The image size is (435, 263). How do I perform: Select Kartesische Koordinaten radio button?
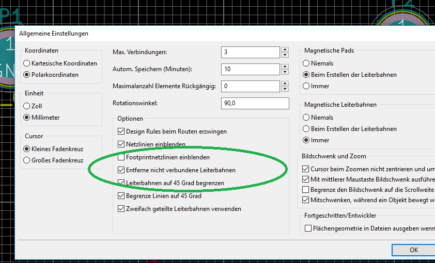[x=27, y=63]
